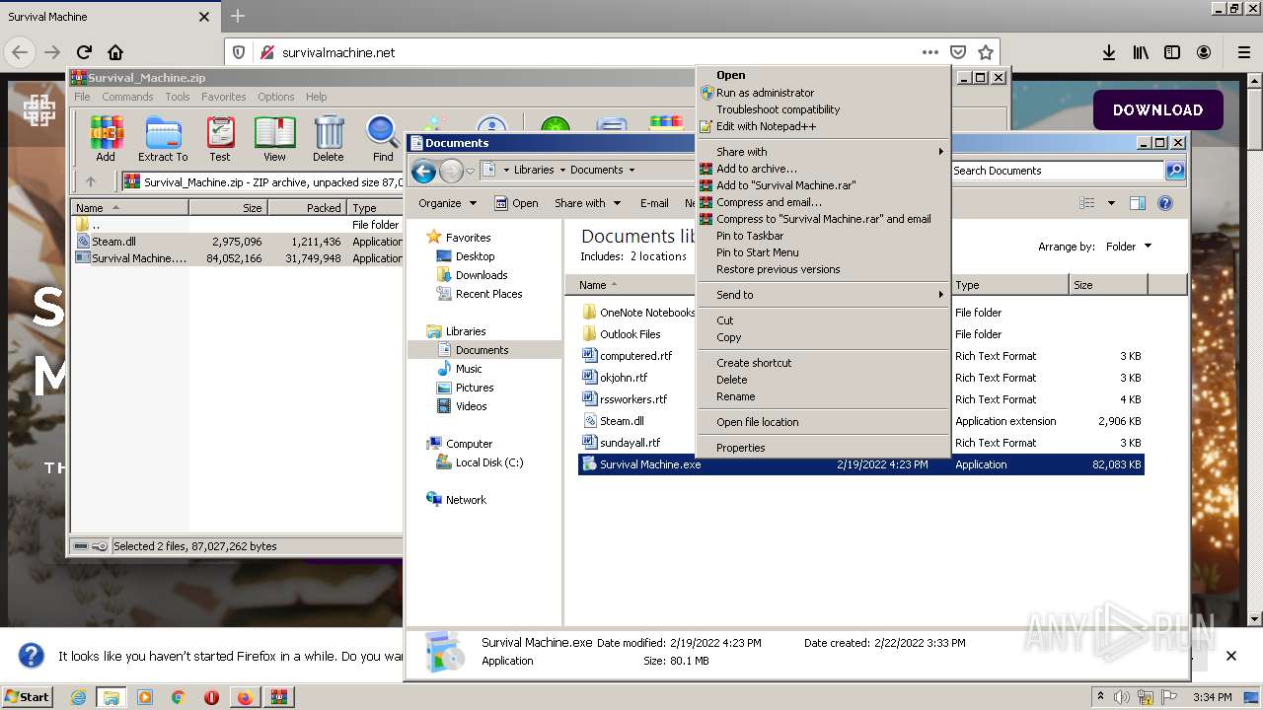This screenshot has height=710, width=1263.
Task: Open Firefox library icon
Action: [x=1141, y=52]
